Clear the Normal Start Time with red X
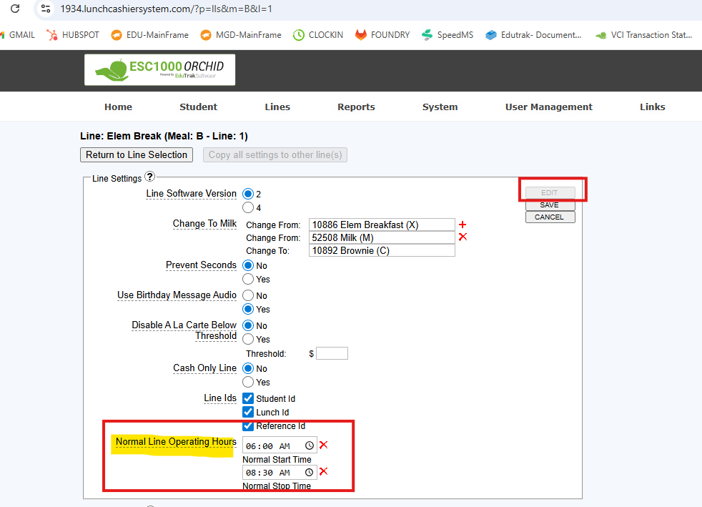 point(323,445)
